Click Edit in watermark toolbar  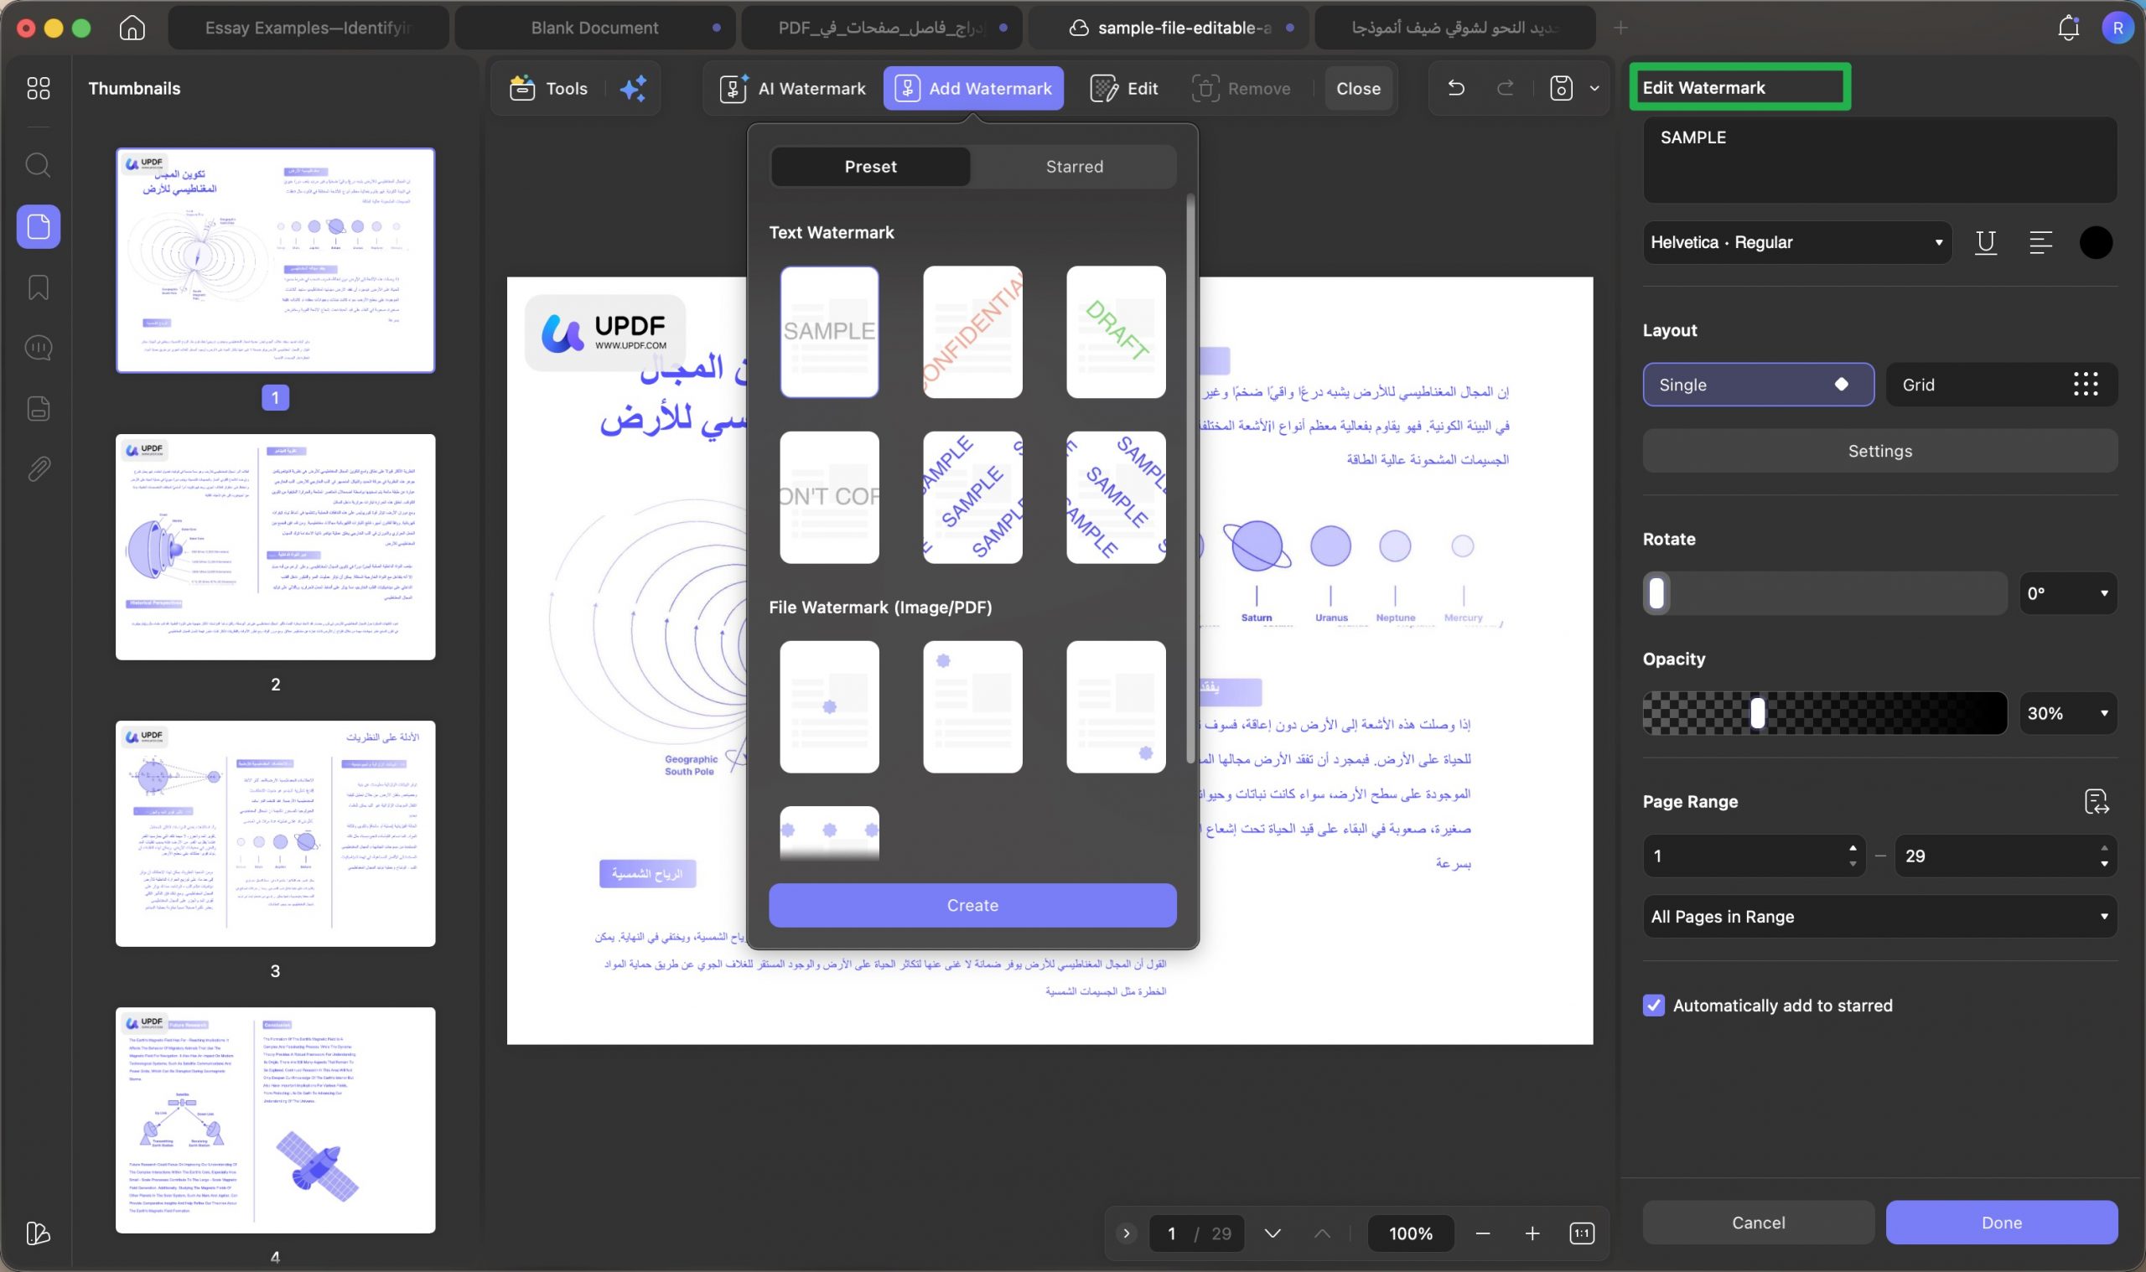1124,88
